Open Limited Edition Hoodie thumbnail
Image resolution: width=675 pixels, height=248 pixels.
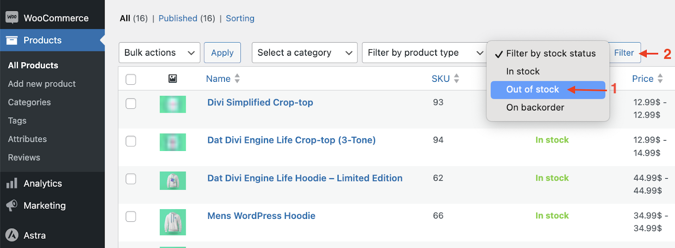173,181
